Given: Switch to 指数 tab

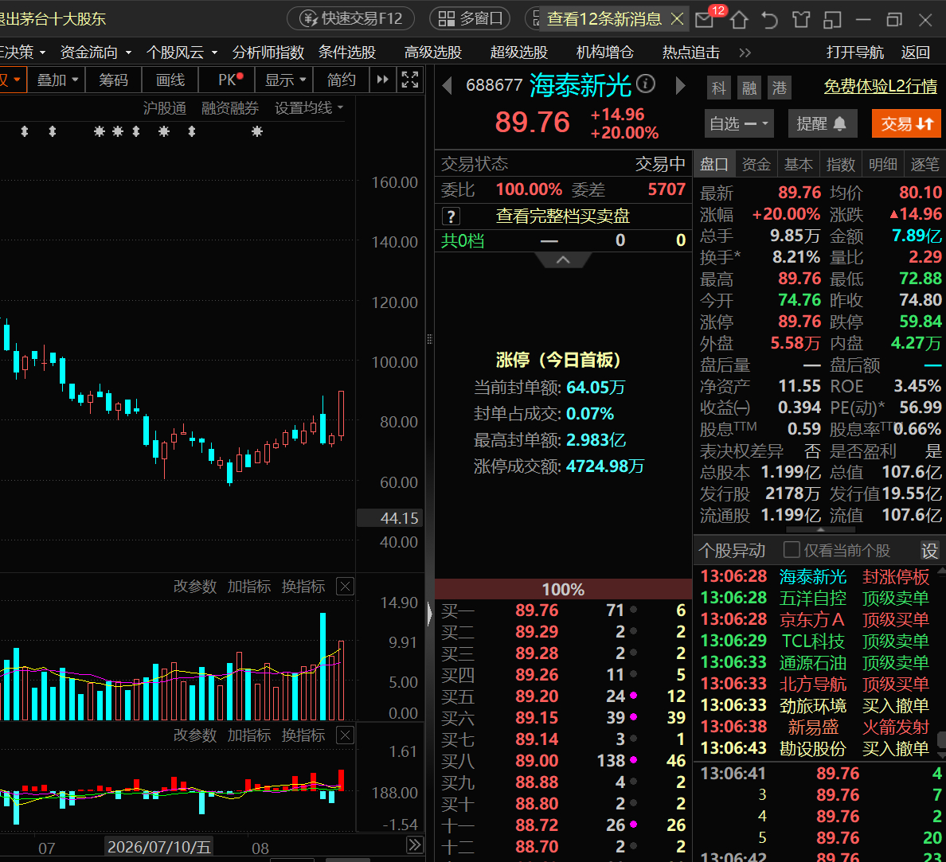Looking at the screenshot, I should tap(840, 164).
